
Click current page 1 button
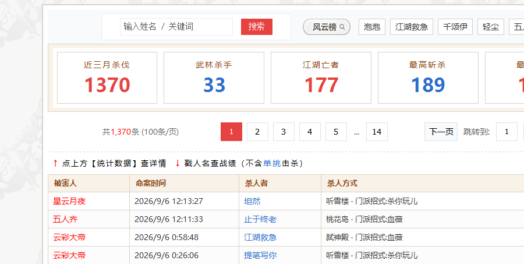tap(231, 132)
